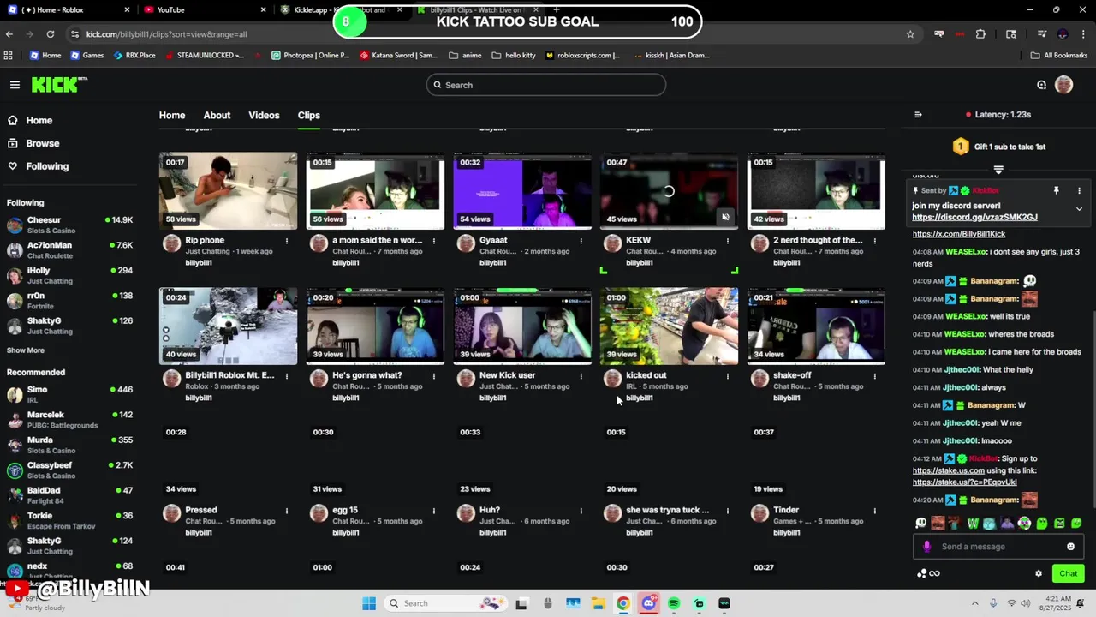The image size is (1096, 617).
Task: Open the x.com/BillyBill1Kick link
Action: [x=958, y=234]
